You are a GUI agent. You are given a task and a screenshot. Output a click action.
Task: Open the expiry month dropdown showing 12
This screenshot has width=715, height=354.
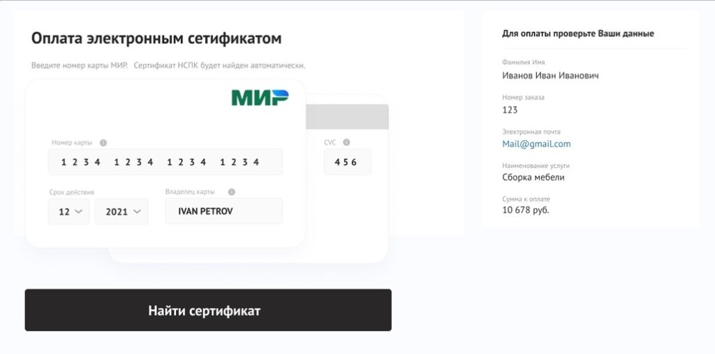pyautogui.click(x=68, y=212)
